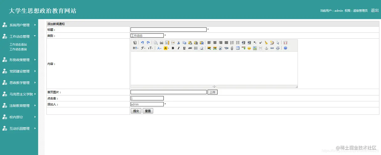Screen dimensions: 381x155
Task: Open 法制教育管理 menu
Action: point(19,106)
